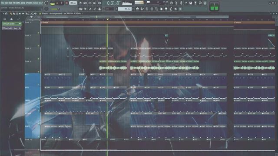278x156 pixels.
Task: Click the audio editor scissors icon
Action: [x=176, y=3]
